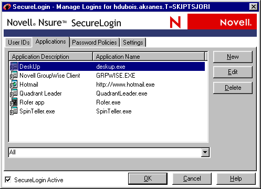Viewport: 261px width, 189px height.
Task: Close the SecureLogin dialog window
Action: [253, 7]
